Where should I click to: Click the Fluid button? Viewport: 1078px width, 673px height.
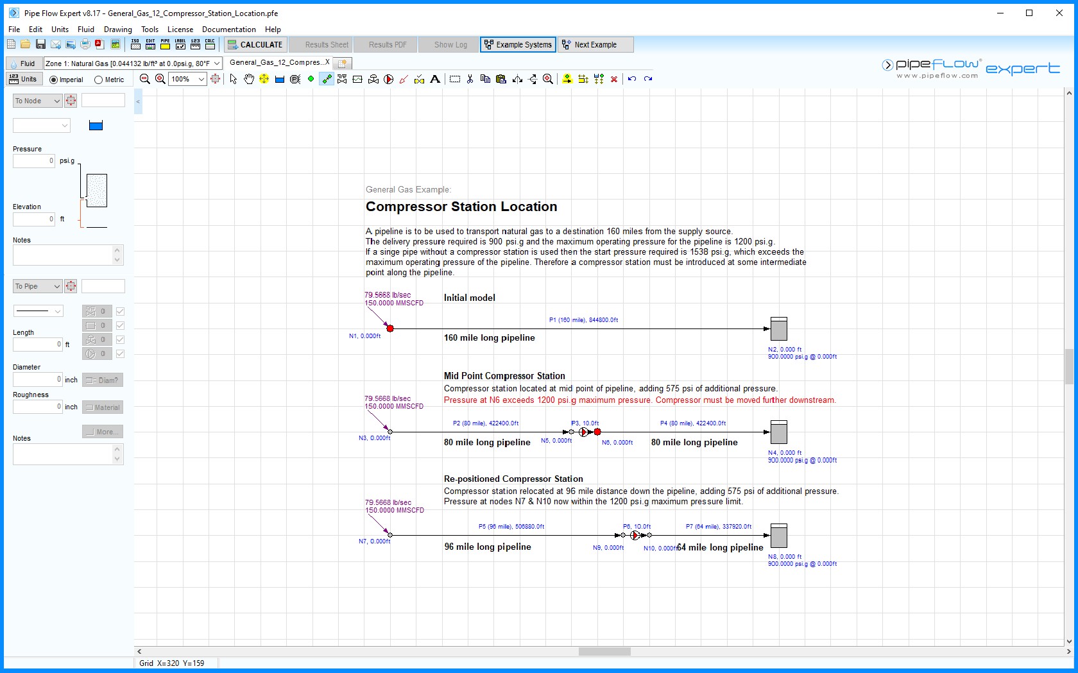23,64
